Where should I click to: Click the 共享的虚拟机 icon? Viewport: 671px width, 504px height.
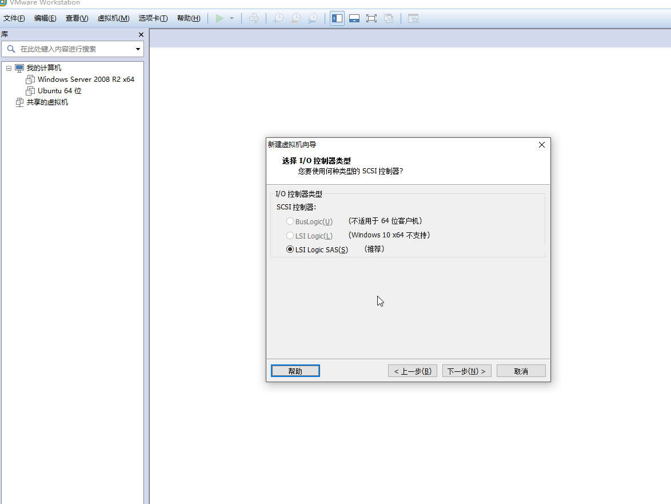point(19,102)
